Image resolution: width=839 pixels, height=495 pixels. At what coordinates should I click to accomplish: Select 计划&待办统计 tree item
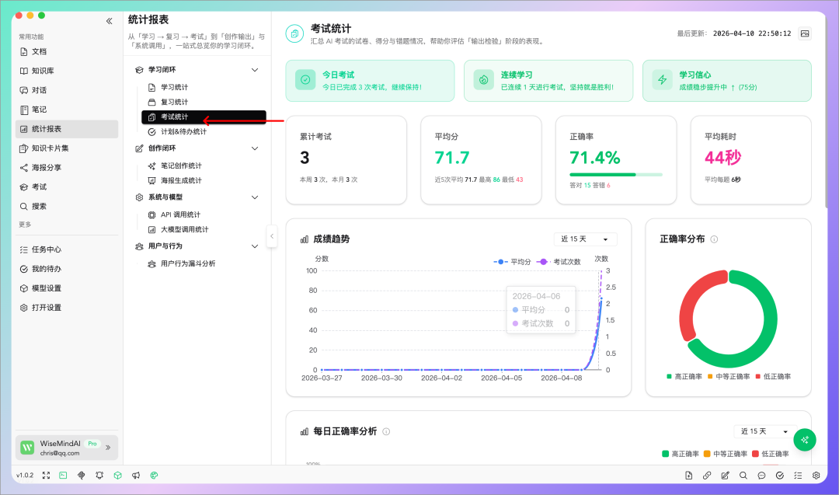click(x=204, y=131)
